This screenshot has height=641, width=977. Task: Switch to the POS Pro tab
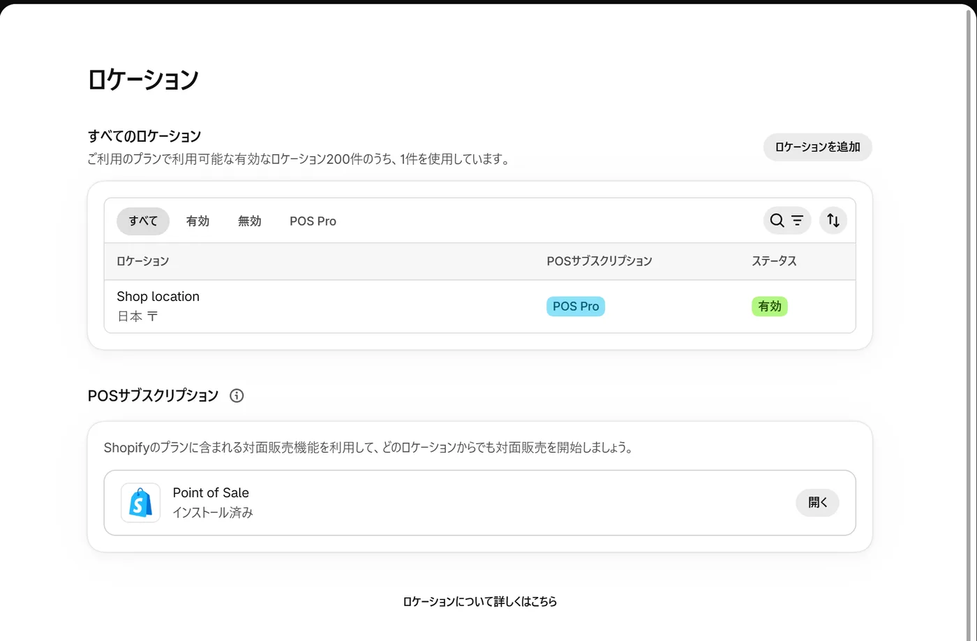click(x=313, y=221)
